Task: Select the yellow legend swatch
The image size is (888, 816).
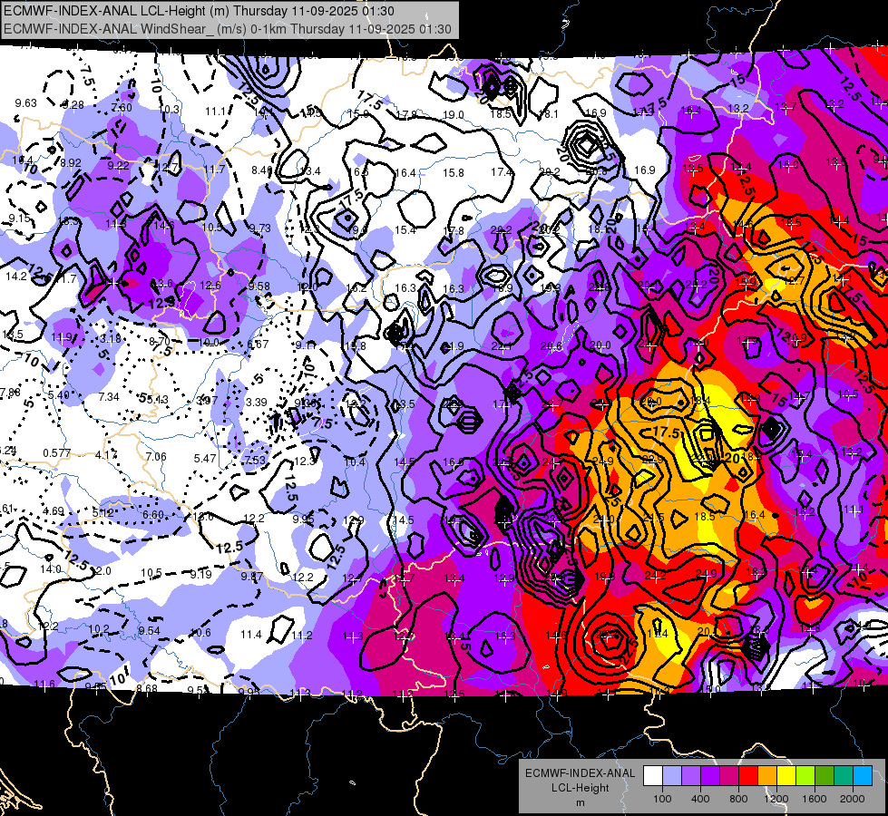Action: coord(786,776)
